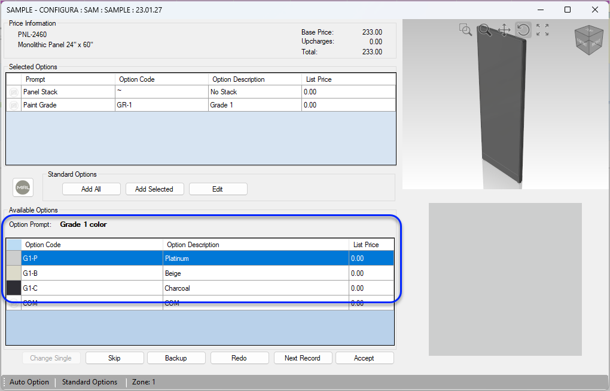Click the MRL logo icon near Standard Options
The width and height of the screenshot is (610, 391).
(23, 187)
